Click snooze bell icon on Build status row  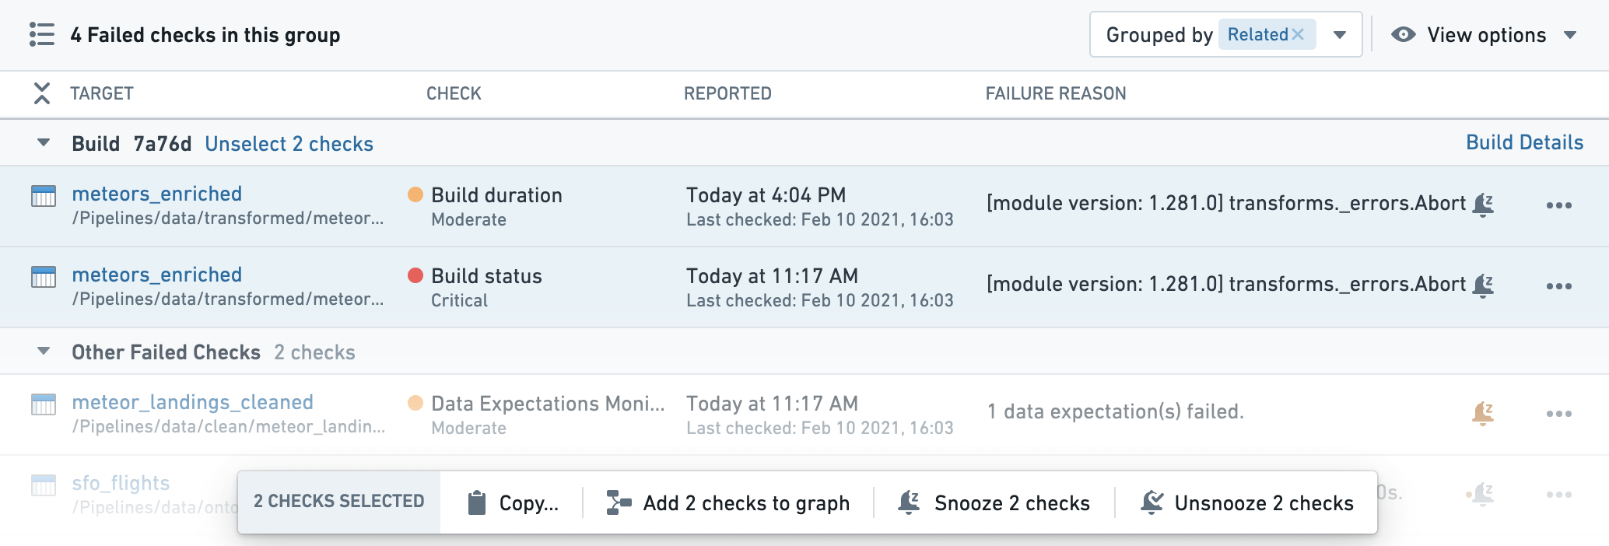[1483, 285]
